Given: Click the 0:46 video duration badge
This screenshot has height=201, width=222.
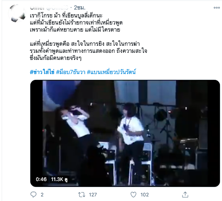Looking at the screenshot, I should [41, 179].
